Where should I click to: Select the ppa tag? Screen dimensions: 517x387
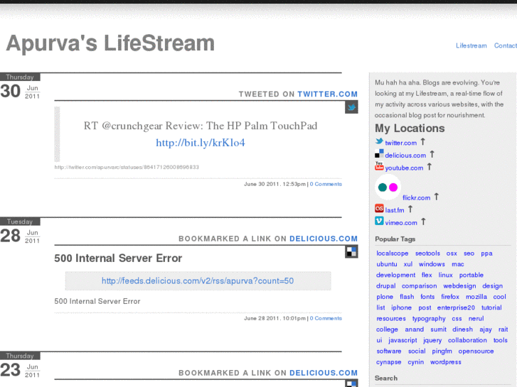(486, 254)
